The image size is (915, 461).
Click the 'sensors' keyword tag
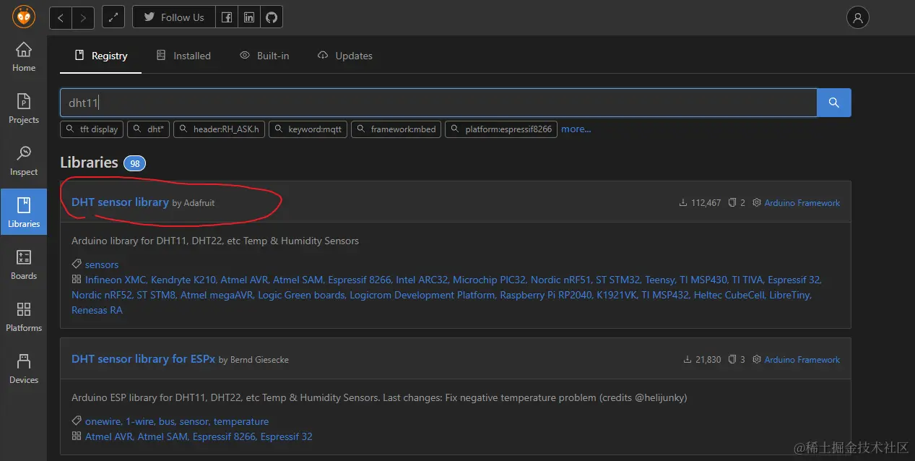[102, 264]
